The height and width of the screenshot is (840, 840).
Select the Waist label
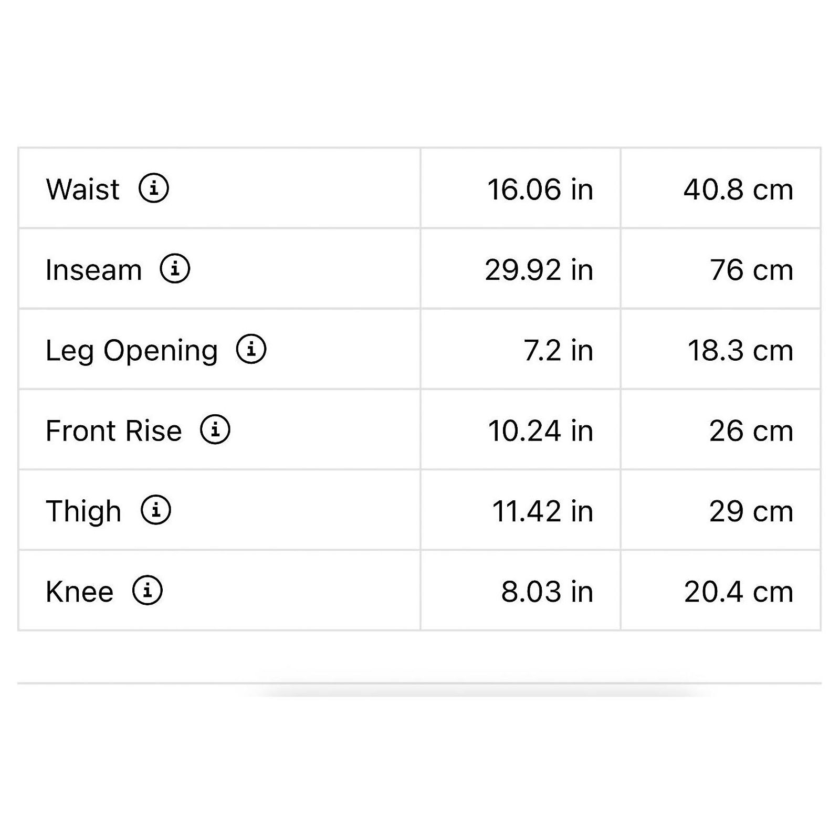82,189
